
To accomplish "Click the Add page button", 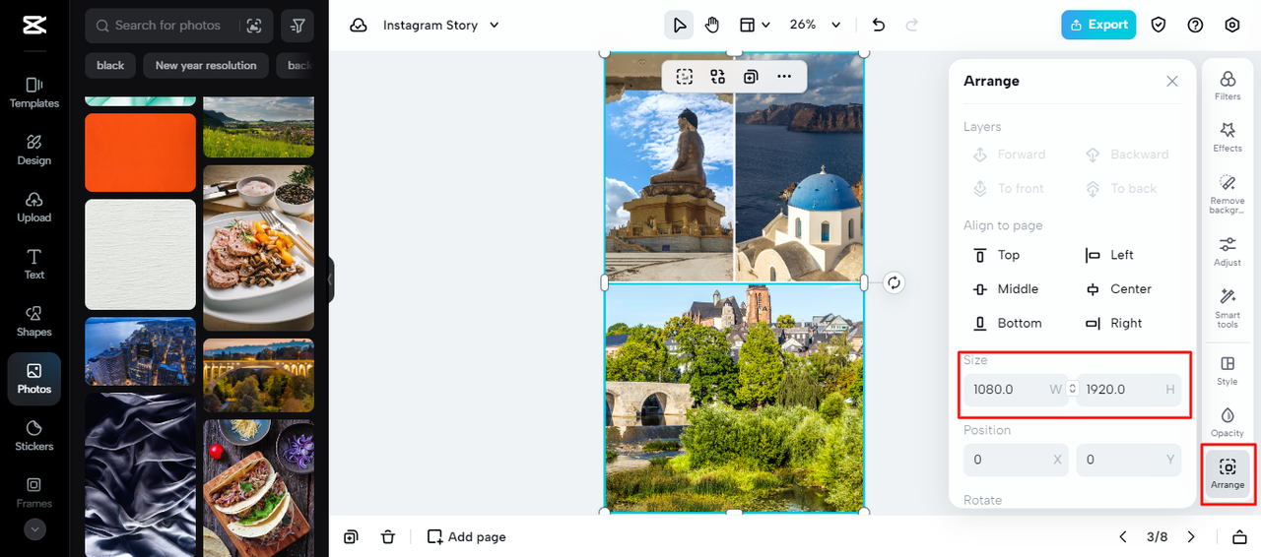I will (x=467, y=536).
